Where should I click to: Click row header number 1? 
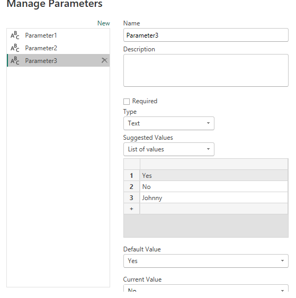coord(131,175)
